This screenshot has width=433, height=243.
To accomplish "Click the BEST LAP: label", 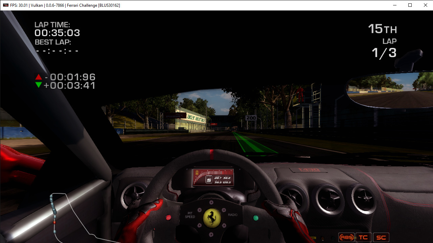I will pyautogui.click(x=53, y=42).
